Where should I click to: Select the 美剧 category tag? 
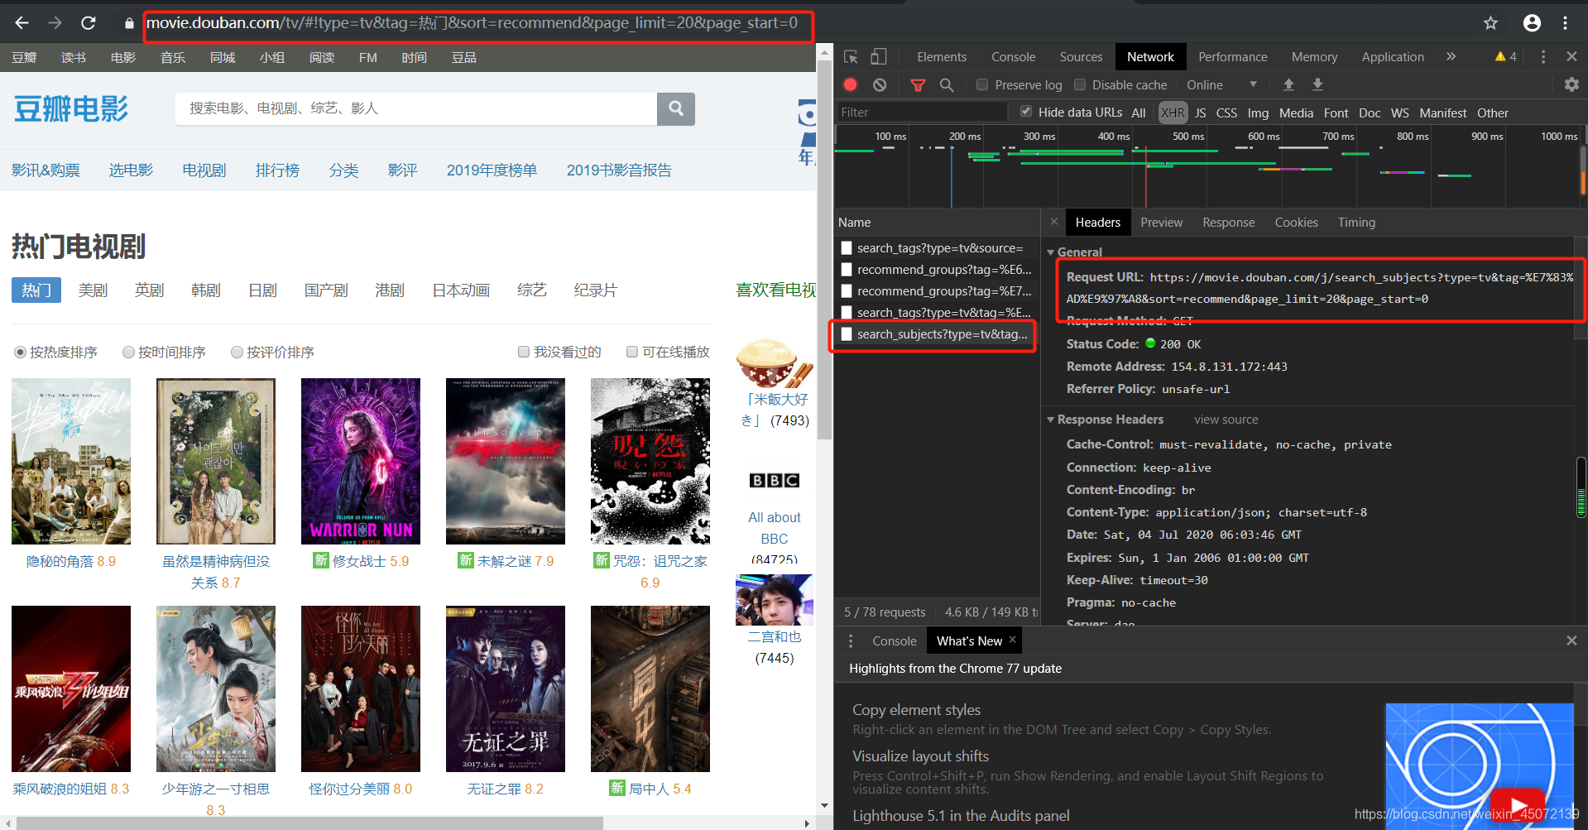93,290
